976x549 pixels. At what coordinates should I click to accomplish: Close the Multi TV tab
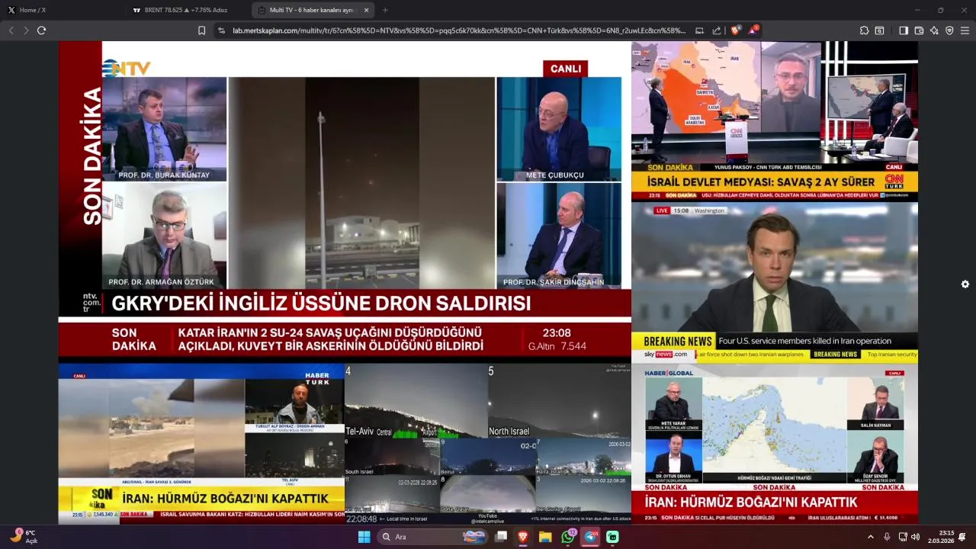pyautogui.click(x=367, y=10)
